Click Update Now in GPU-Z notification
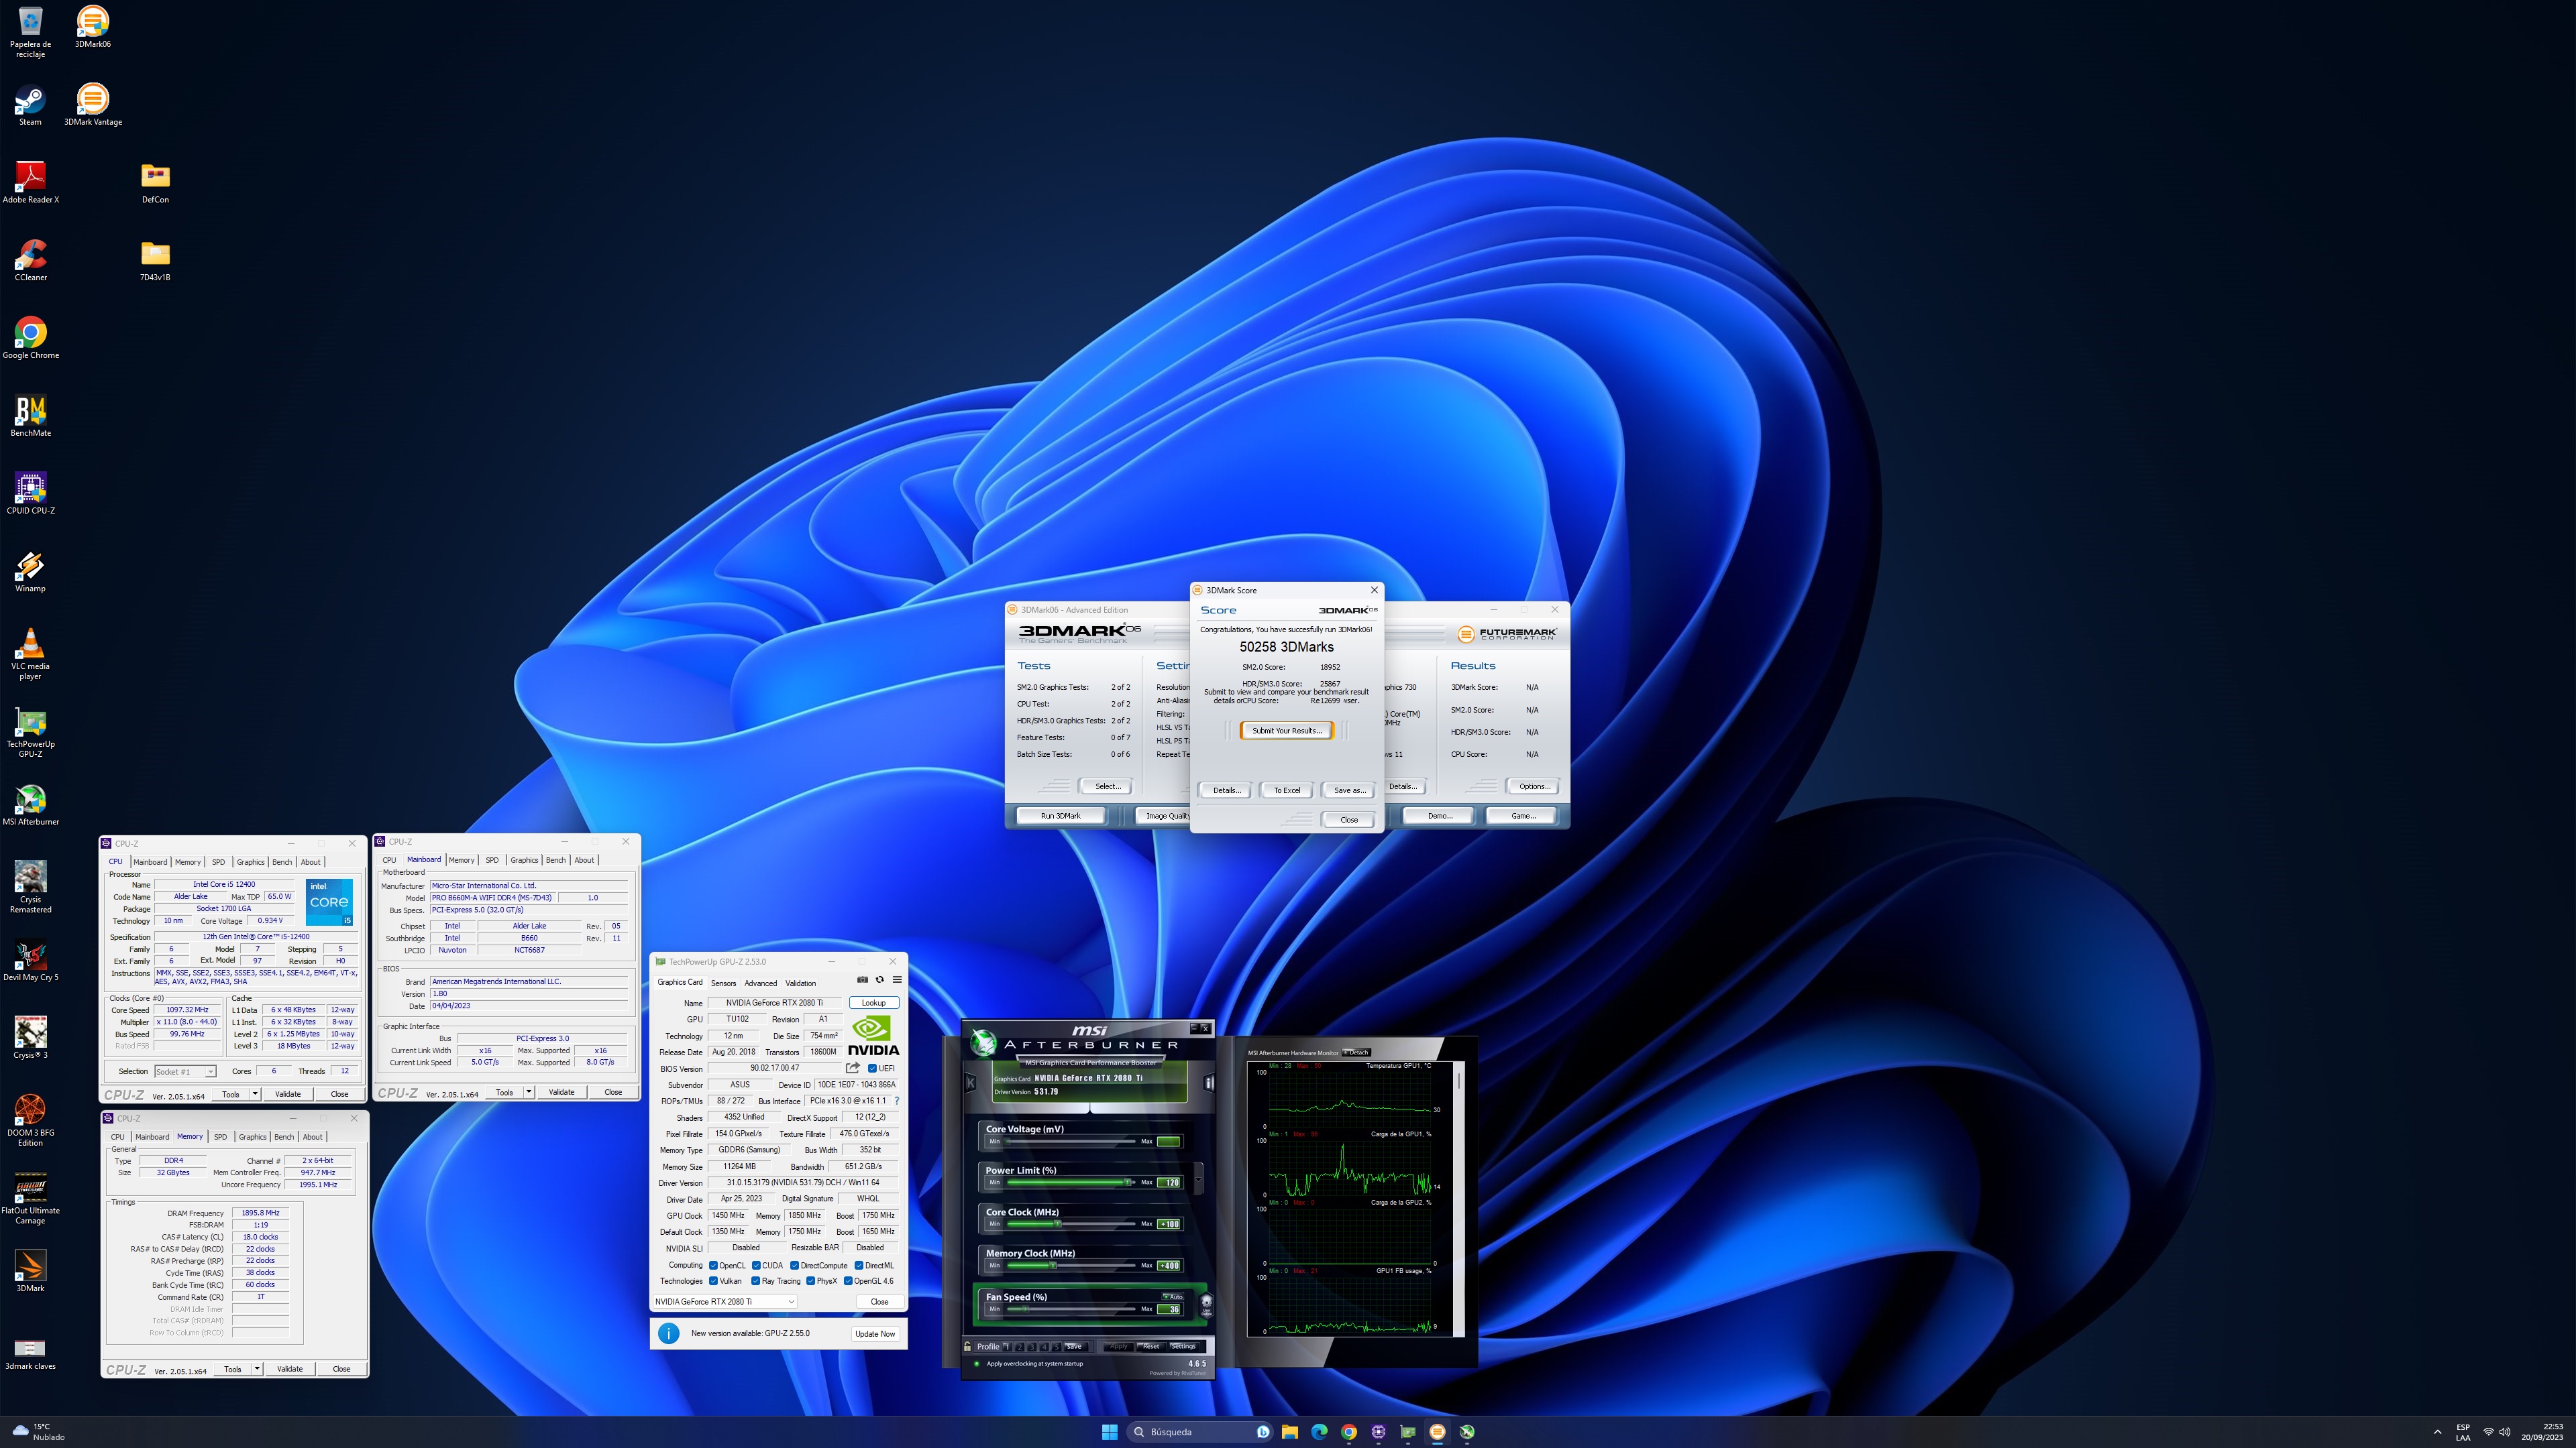The width and height of the screenshot is (2576, 1448). (874, 1333)
